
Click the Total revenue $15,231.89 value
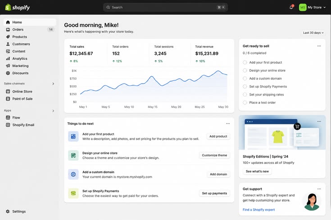(x=207, y=53)
